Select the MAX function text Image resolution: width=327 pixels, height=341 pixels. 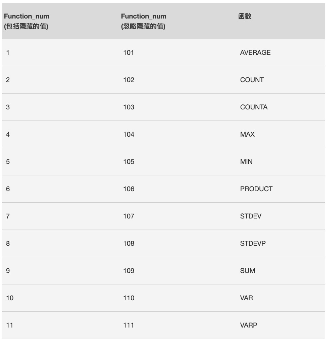(247, 134)
